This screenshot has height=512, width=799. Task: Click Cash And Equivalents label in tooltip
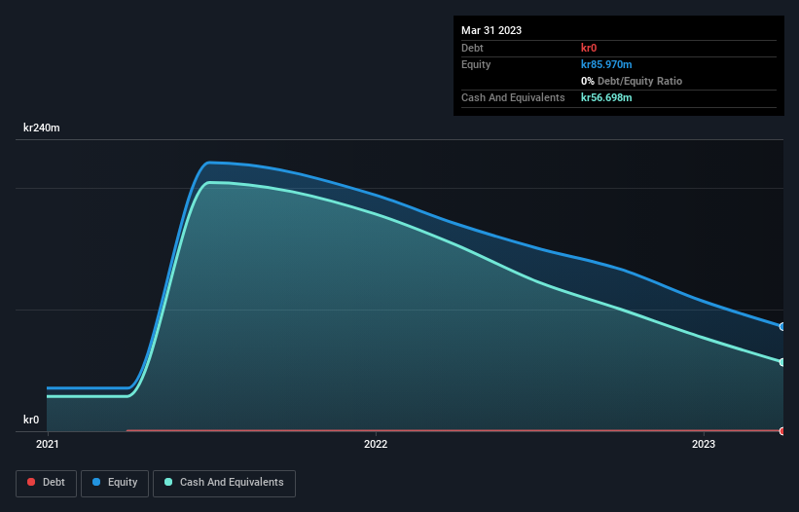click(x=513, y=97)
